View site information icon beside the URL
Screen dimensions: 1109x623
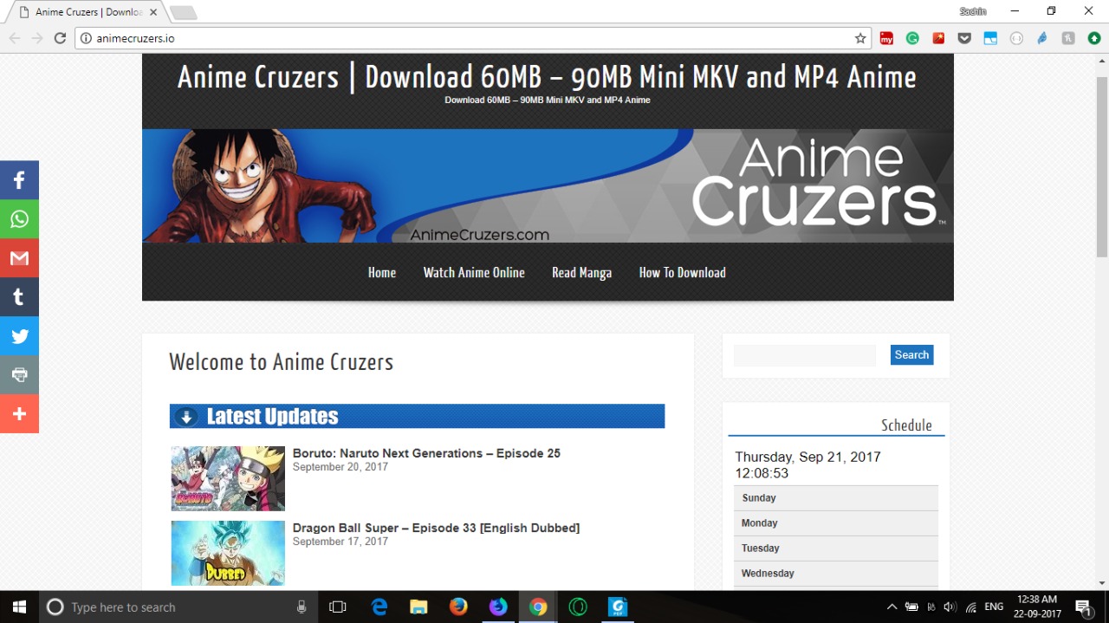86,38
